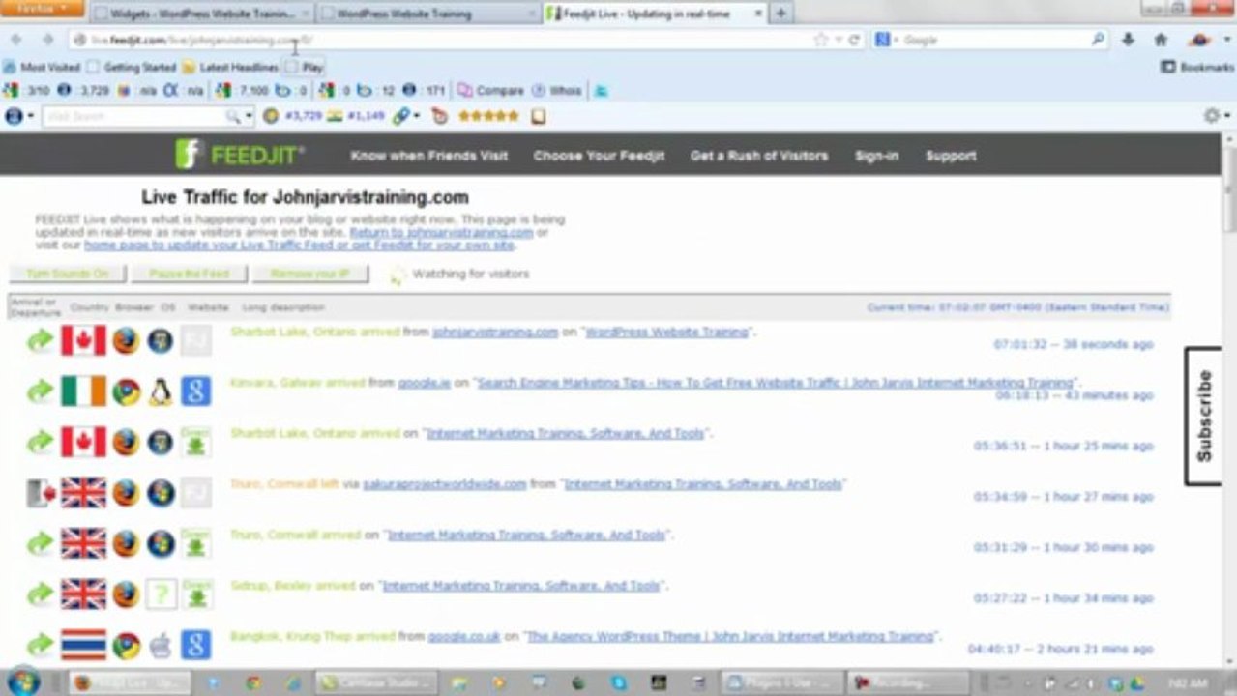Open the sakuraprojectworldwide.com link

click(444, 484)
